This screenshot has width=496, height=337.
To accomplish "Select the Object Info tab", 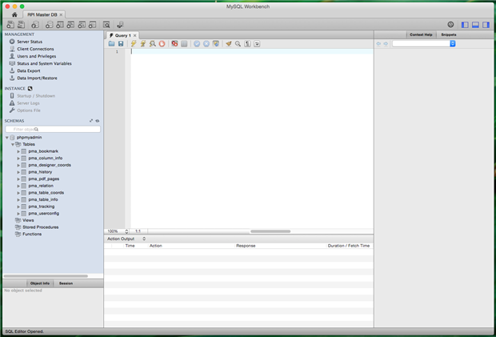I will (x=40, y=283).
